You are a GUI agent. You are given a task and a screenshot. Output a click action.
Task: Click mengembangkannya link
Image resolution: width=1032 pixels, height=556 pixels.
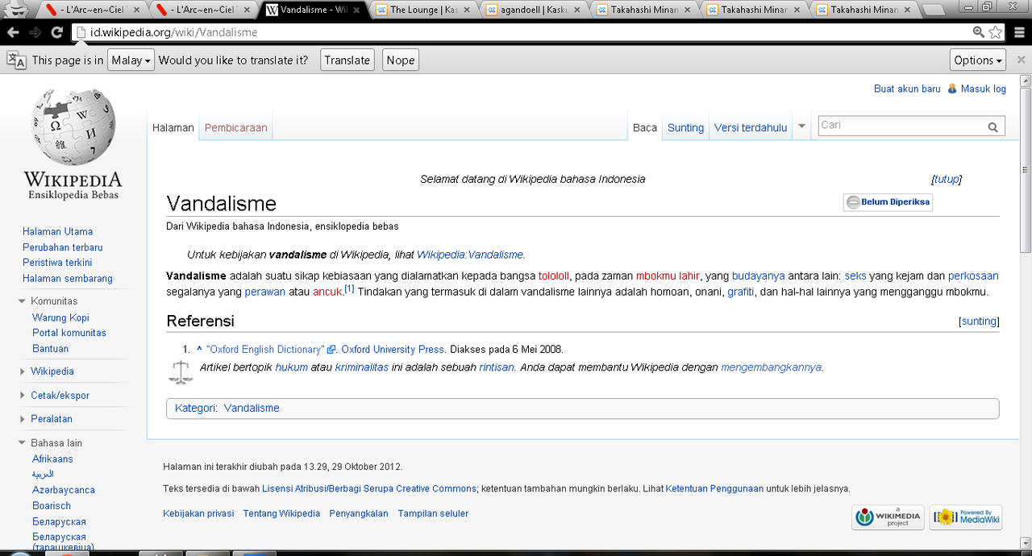(771, 367)
